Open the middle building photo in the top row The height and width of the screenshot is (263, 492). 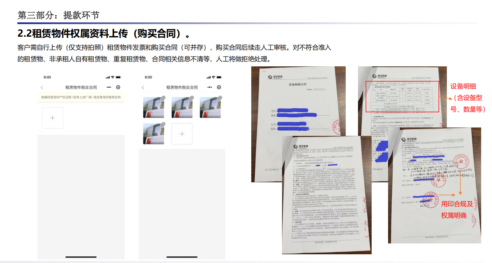coord(182,108)
